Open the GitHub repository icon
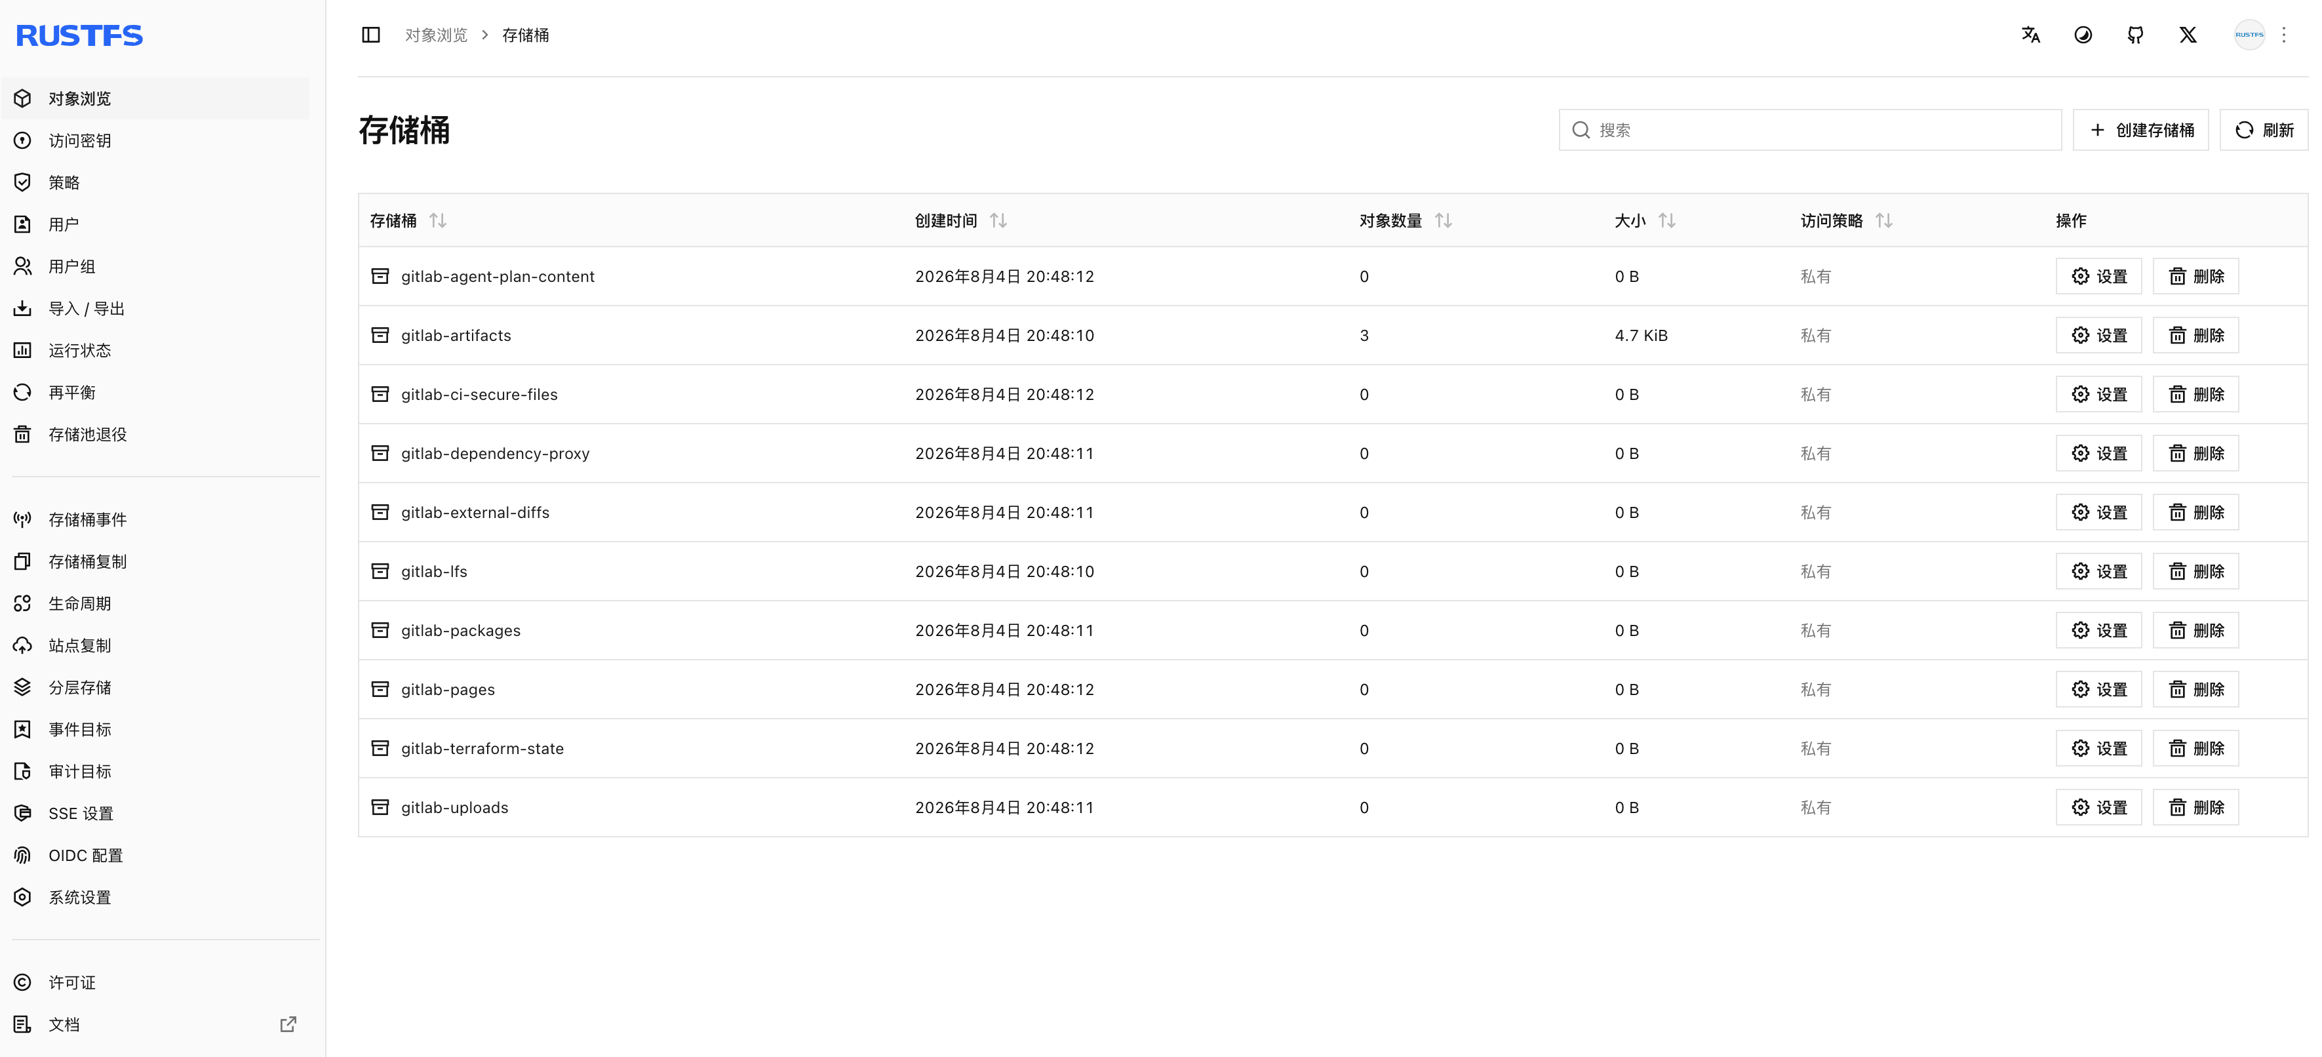 (x=2135, y=34)
